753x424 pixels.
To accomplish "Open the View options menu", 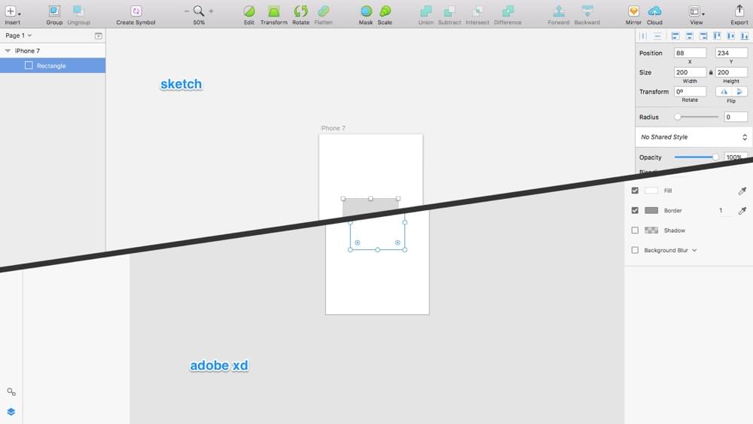I will click(x=697, y=11).
